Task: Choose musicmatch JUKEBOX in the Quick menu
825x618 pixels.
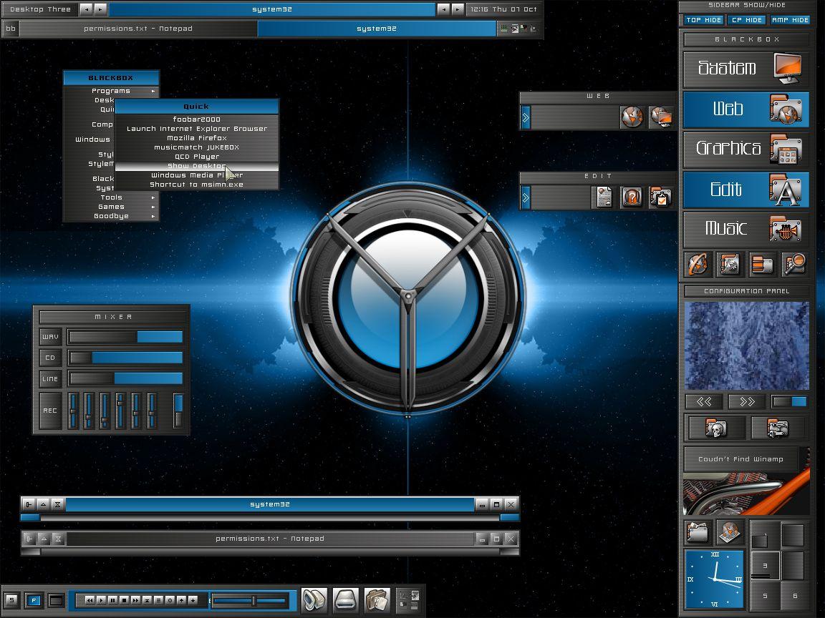Action: point(197,147)
